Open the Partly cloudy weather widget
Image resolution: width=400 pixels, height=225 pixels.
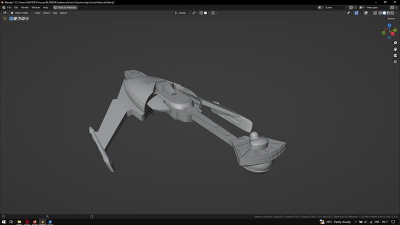[x=335, y=222]
